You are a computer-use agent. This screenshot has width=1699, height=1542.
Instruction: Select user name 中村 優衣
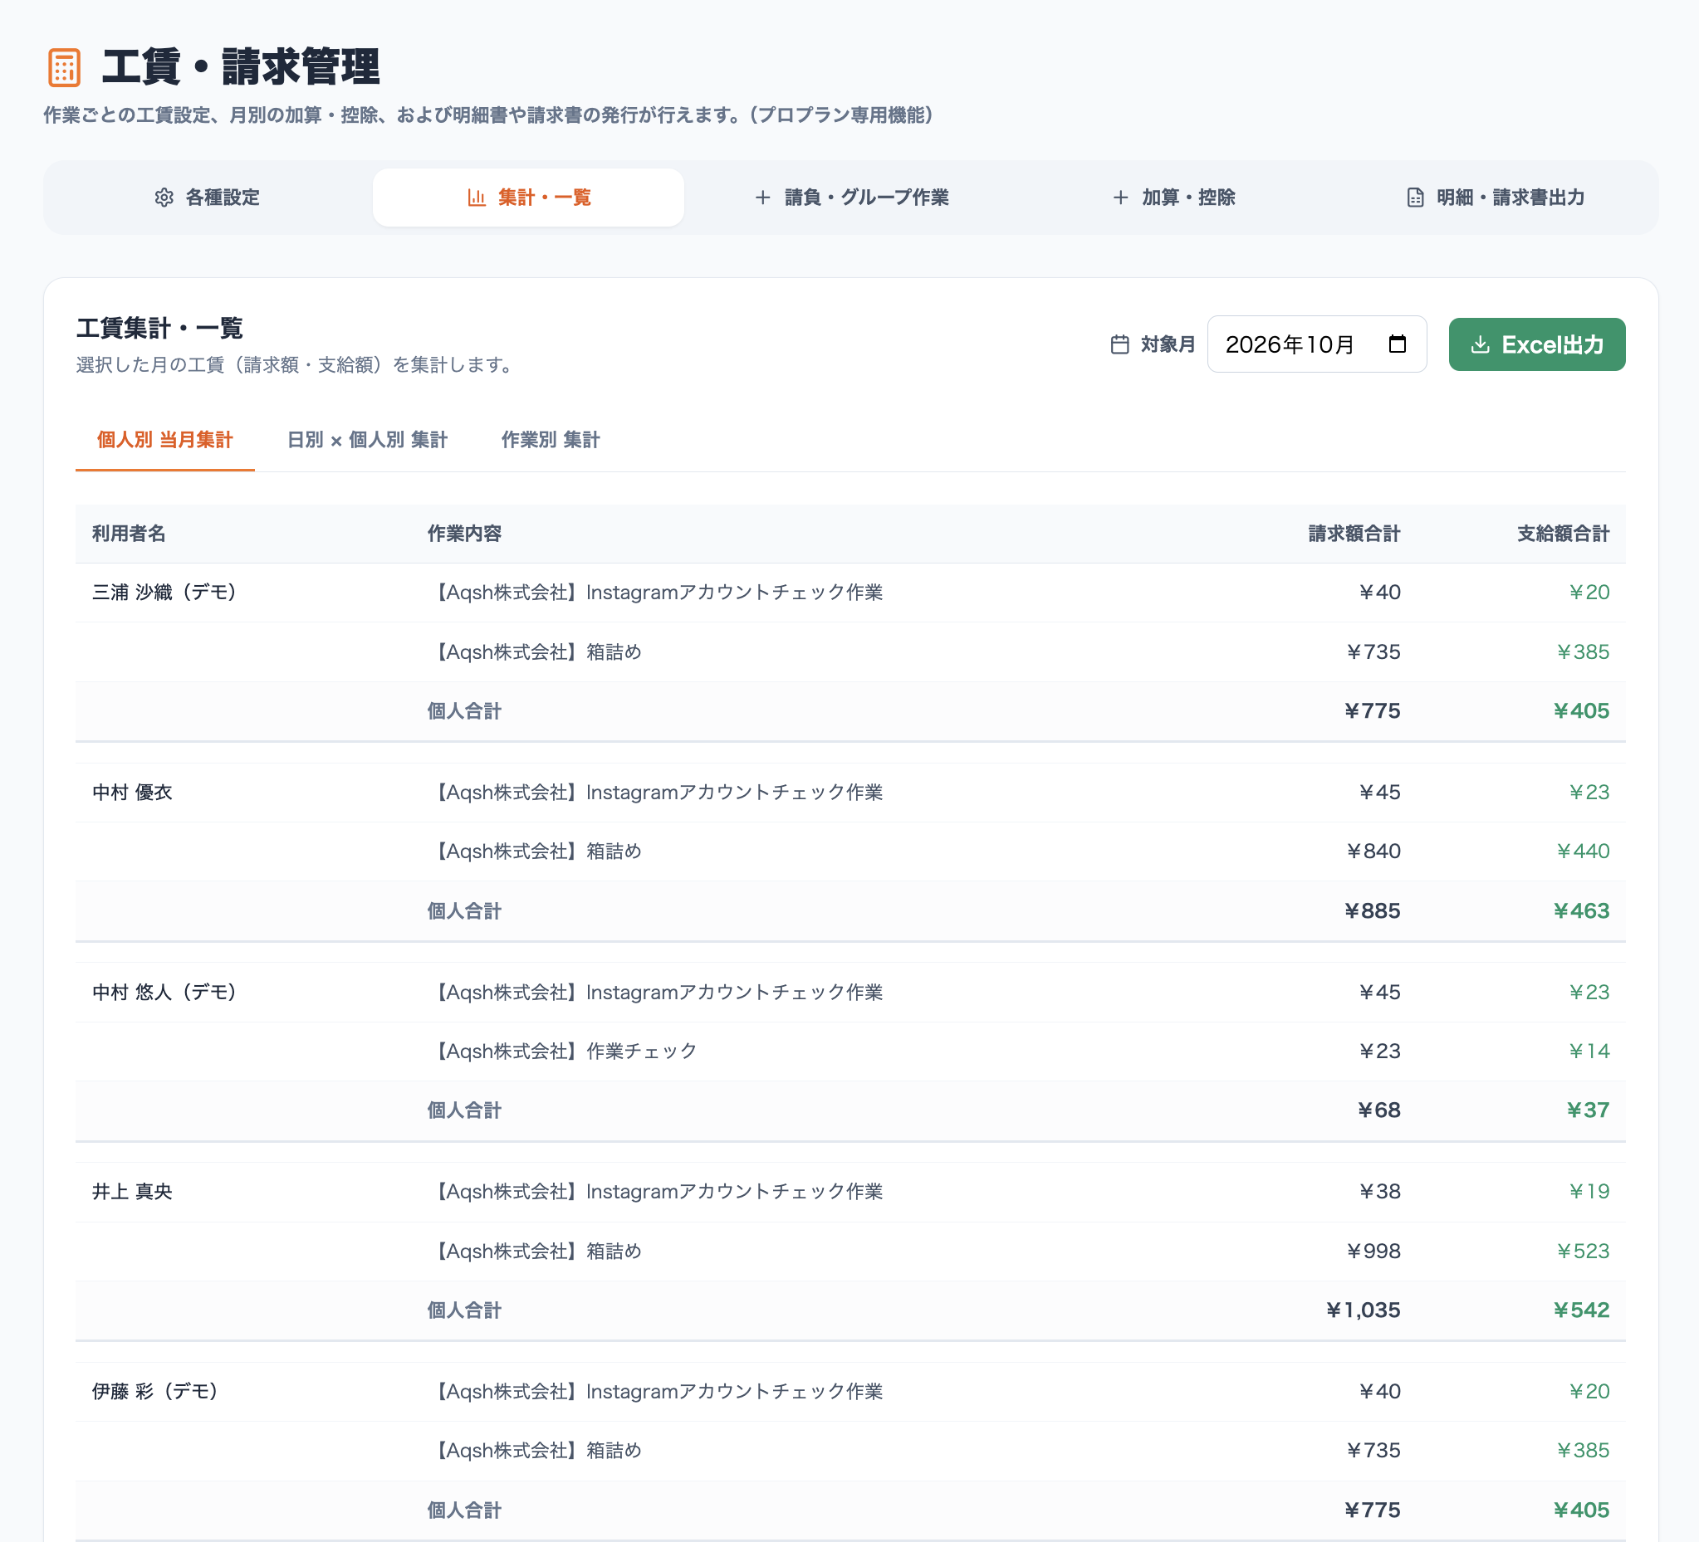click(132, 792)
